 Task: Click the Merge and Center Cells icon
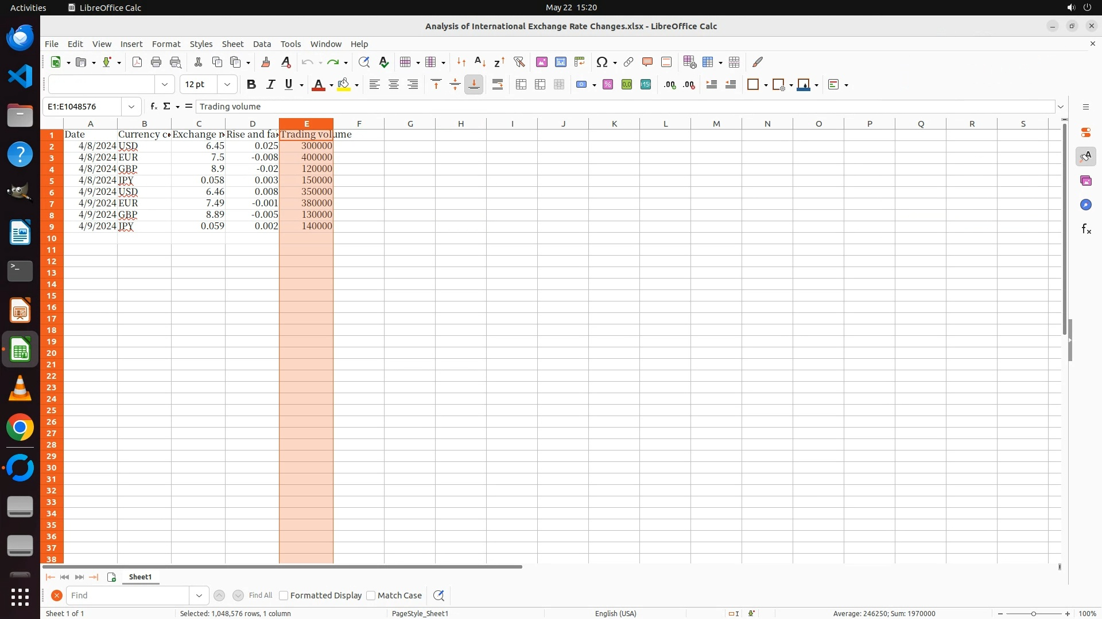coord(521,85)
